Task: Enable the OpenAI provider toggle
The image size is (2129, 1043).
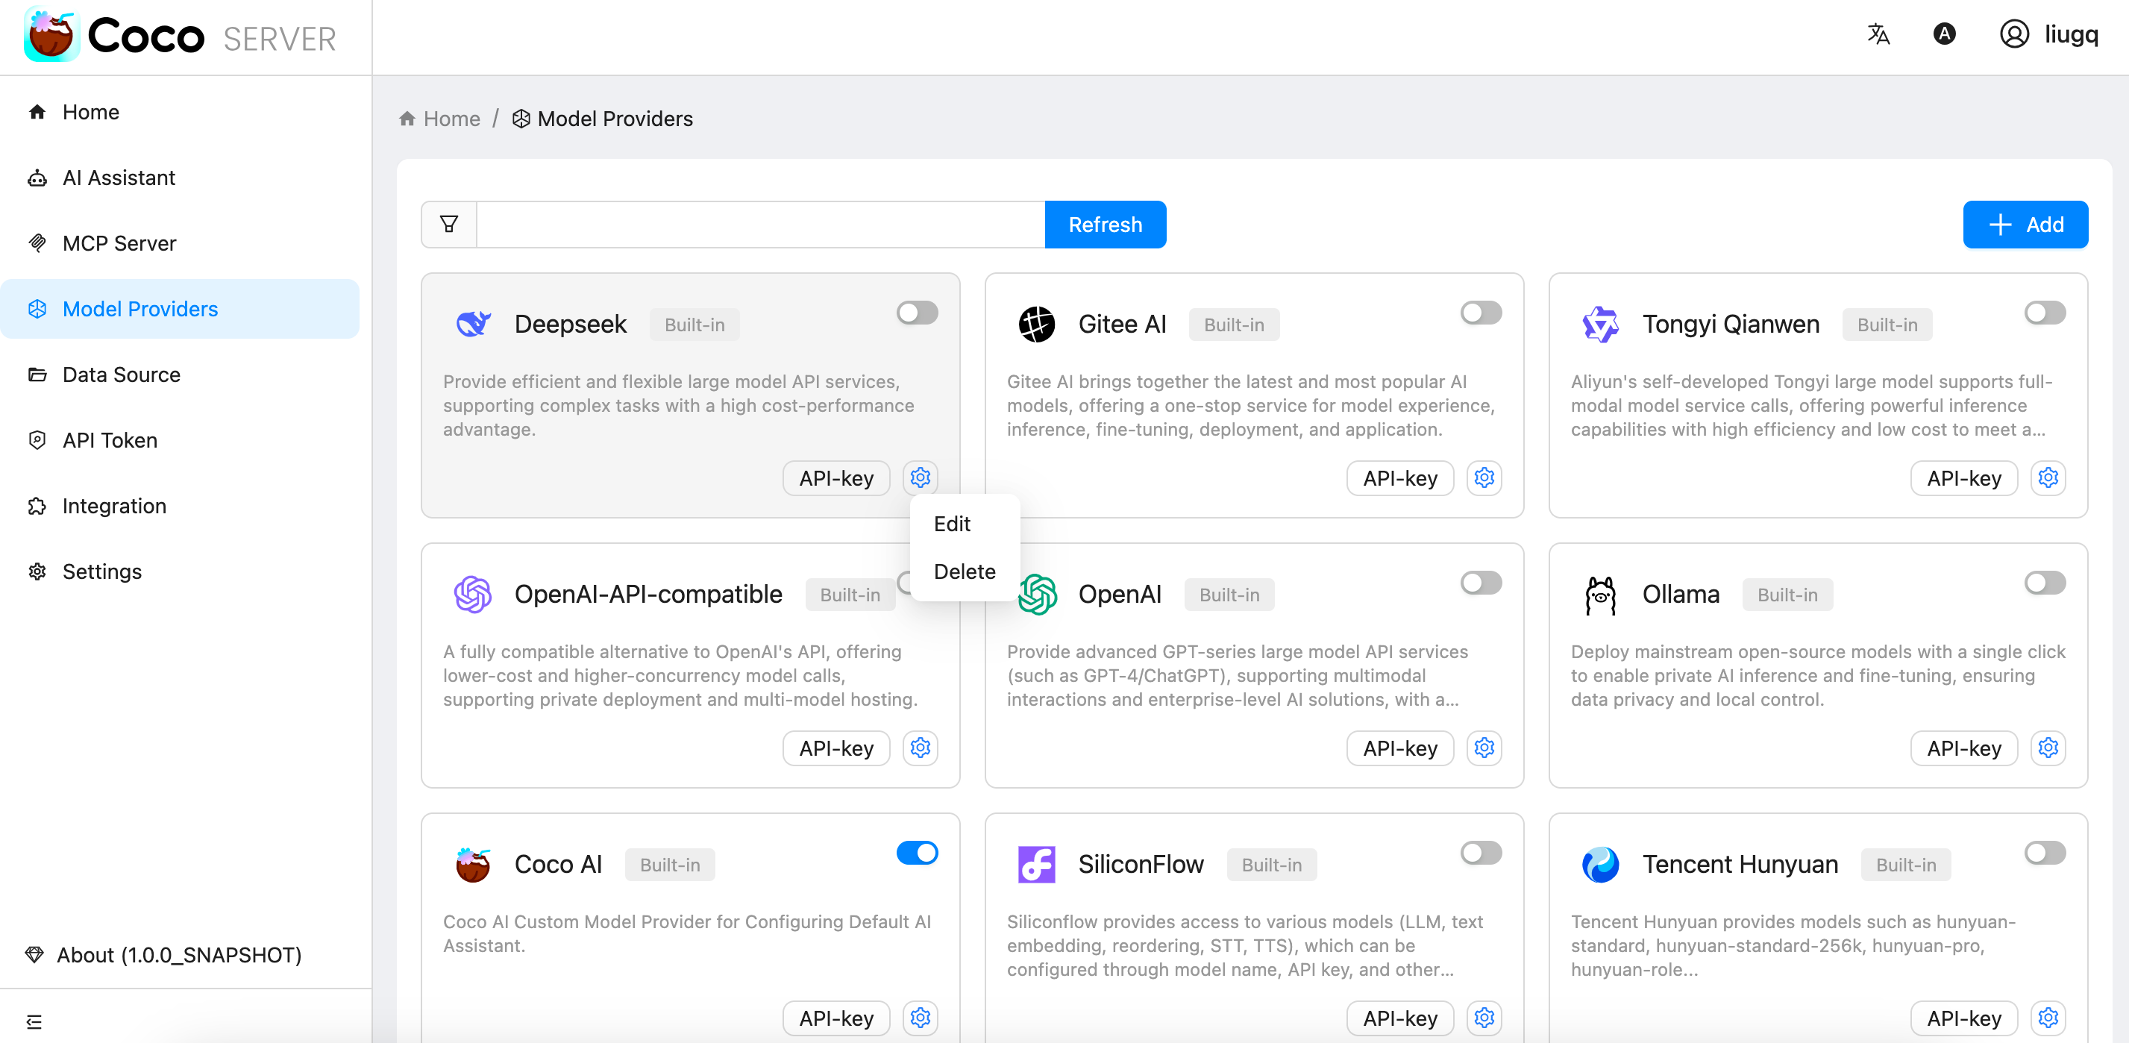Action: tap(1480, 583)
